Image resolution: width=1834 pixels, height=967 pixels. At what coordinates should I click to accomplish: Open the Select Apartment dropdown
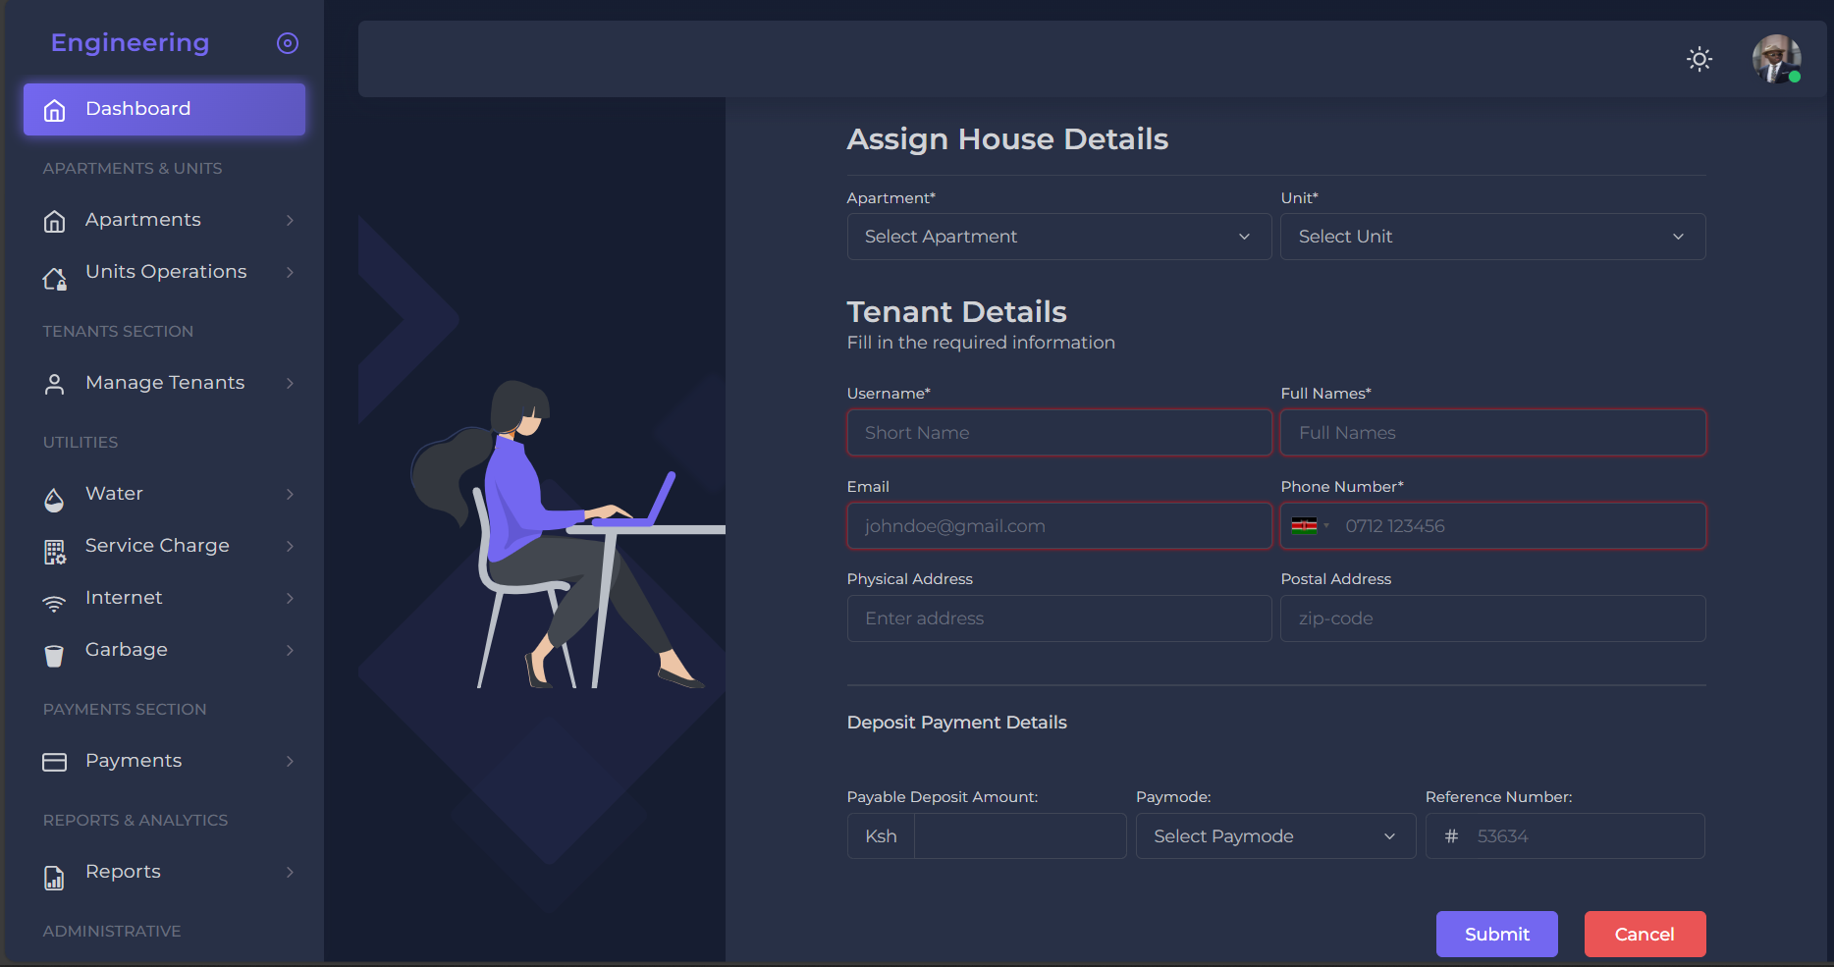tap(1058, 237)
